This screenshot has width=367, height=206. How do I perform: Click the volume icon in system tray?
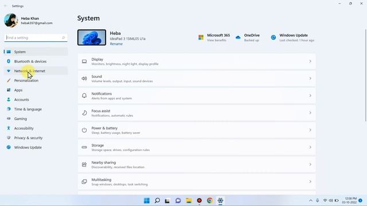331,200
